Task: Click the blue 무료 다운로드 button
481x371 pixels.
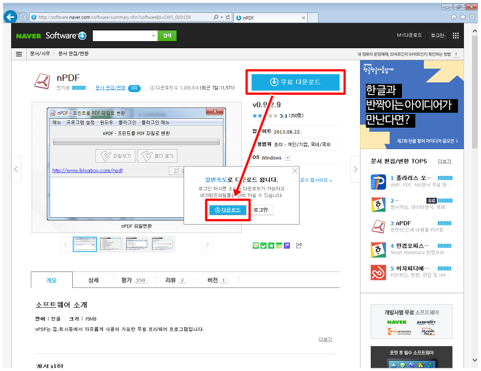Action: (x=295, y=82)
